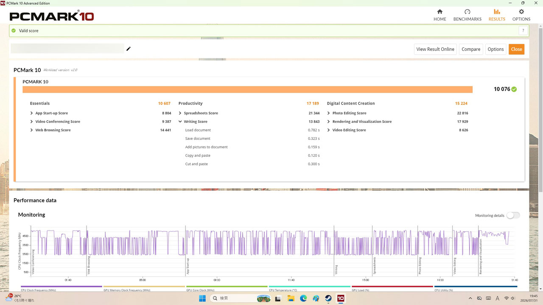Image resolution: width=543 pixels, height=305 pixels.
Task: Switch to the RESULTS tab
Action: pyautogui.click(x=497, y=15)
